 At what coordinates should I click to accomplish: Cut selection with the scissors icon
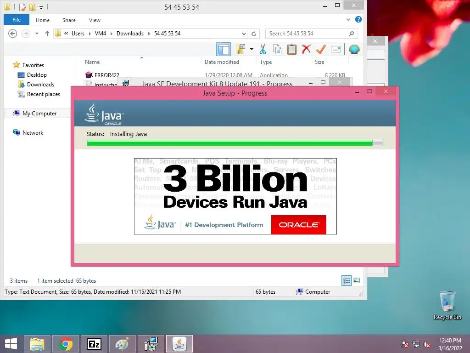pos(263,49)
